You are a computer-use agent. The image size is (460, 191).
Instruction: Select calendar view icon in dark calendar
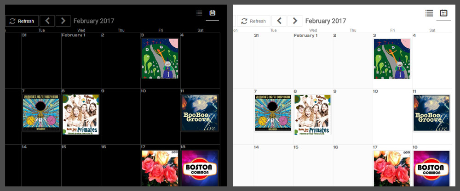coord(213,13)
